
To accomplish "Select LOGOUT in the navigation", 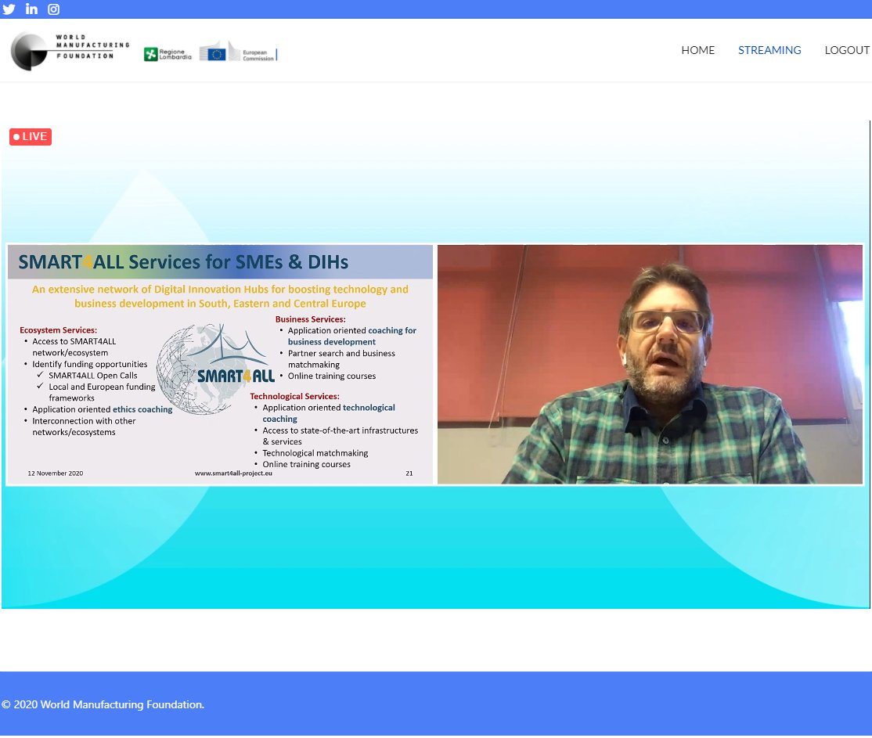I will (847, 50).
